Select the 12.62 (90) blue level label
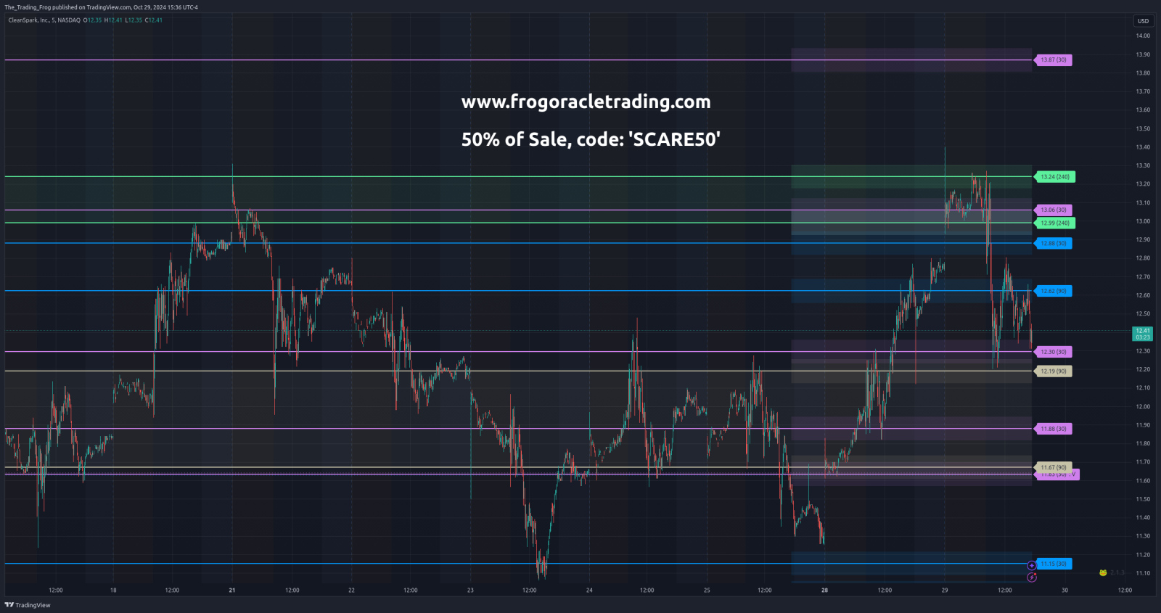 pos(1053,291)
